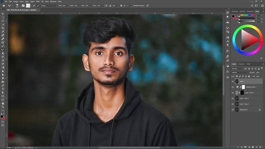Select the Selective Color 1 layer name
Image resolution: width=265 pixels, height=149 pixels.
(251, 87)
